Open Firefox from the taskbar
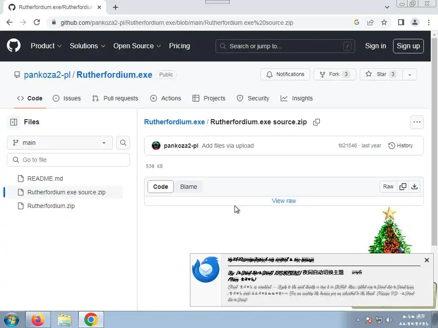The height and width of the screenshot is (328, 438). [38, 319]
